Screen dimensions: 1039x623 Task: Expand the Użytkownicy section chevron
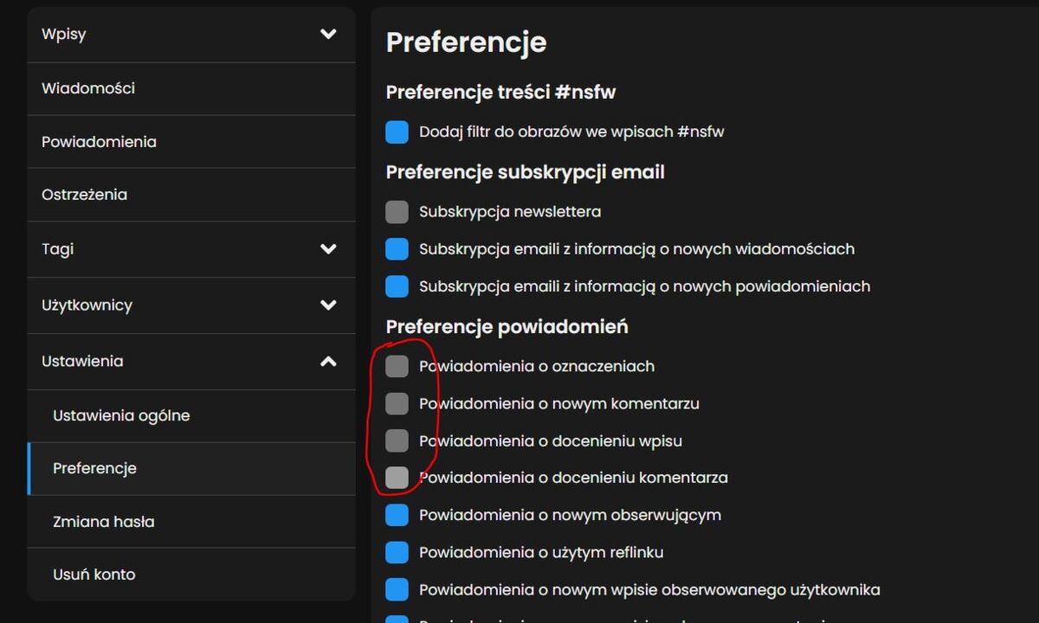(x=328, y=305)
